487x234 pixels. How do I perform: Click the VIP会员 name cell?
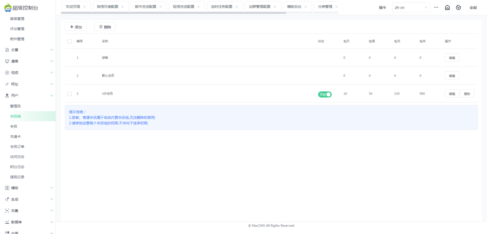click(x=107, y=94)
